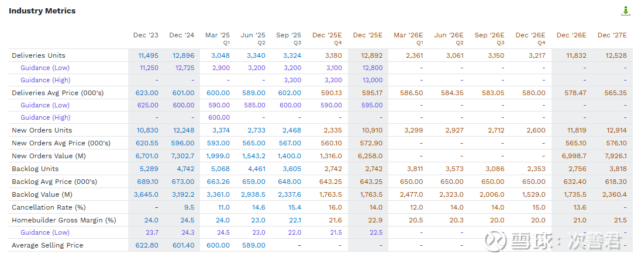Click the Jun '26E Q2 column header
Viewport: 641px width, 261px height.
tap(448, 38)
